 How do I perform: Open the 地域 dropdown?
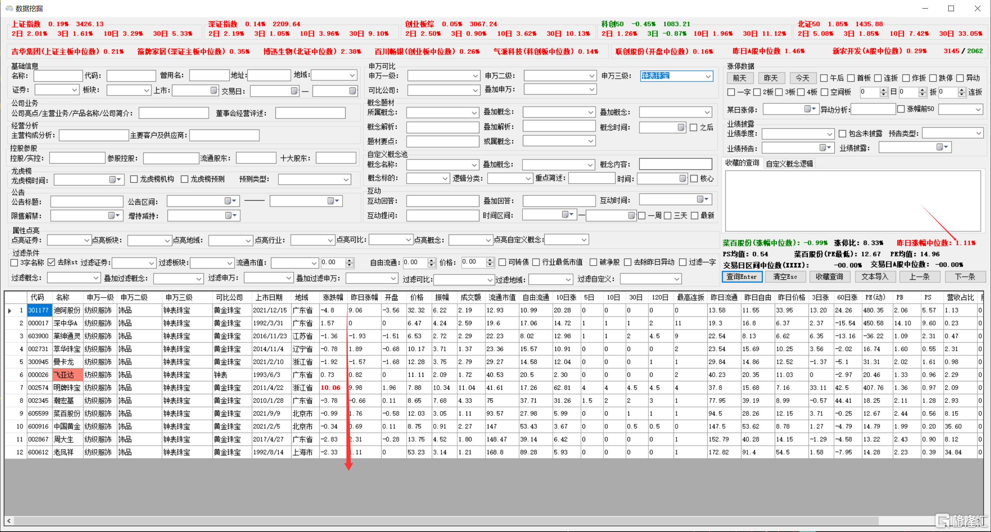pos(352,75)
